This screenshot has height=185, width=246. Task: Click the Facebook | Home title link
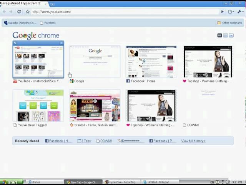[x=143, y=81]
